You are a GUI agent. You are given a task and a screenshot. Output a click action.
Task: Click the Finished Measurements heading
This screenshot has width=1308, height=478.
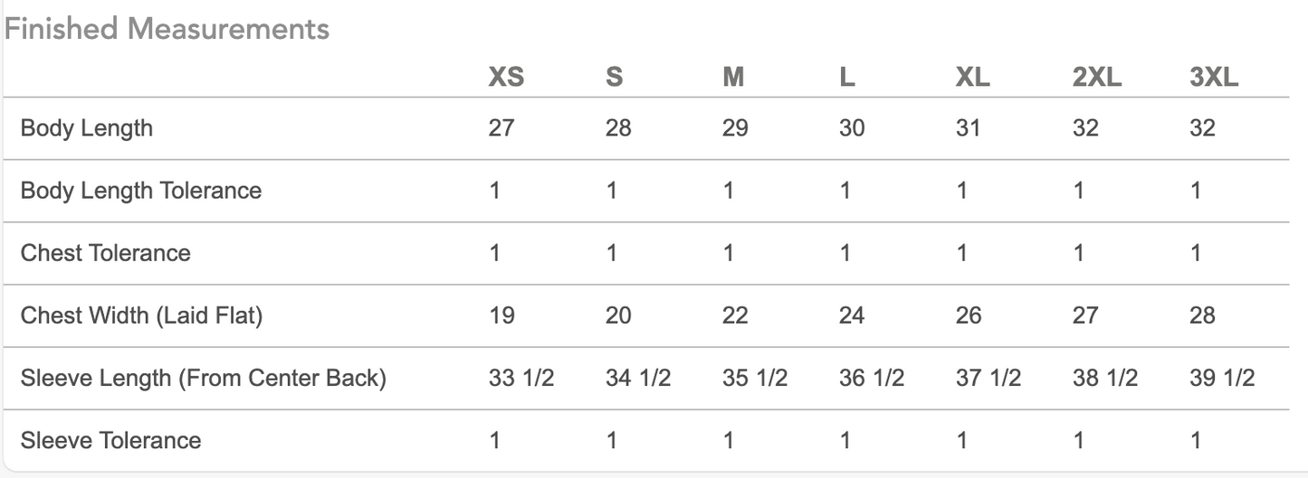pyautogui.click(x=167, y=29)
